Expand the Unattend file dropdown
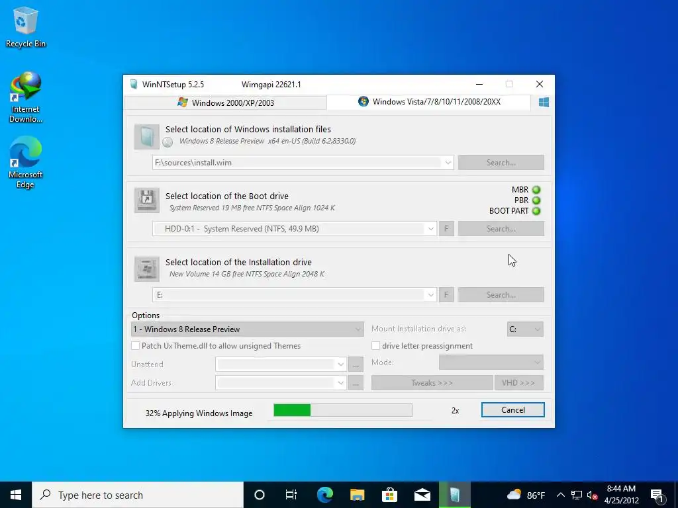 click(341, 364)
